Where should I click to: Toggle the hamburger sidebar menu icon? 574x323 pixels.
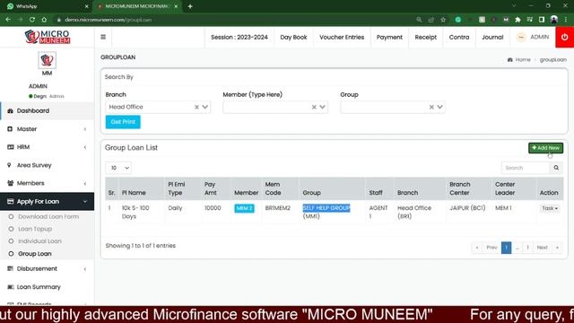click(x=103, y=37)
